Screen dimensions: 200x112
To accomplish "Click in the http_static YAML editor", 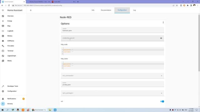I will click(112, 65).
